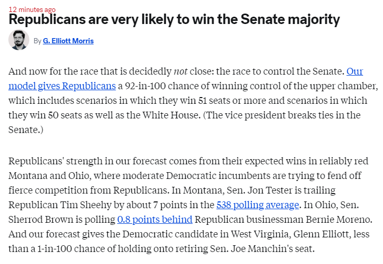
Task: Click "Joe Manchin's seat" at paragraph end
Action: point(273,249)
